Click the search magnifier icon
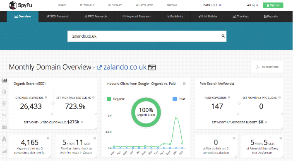The image size is (293, 161). [223, 36]
